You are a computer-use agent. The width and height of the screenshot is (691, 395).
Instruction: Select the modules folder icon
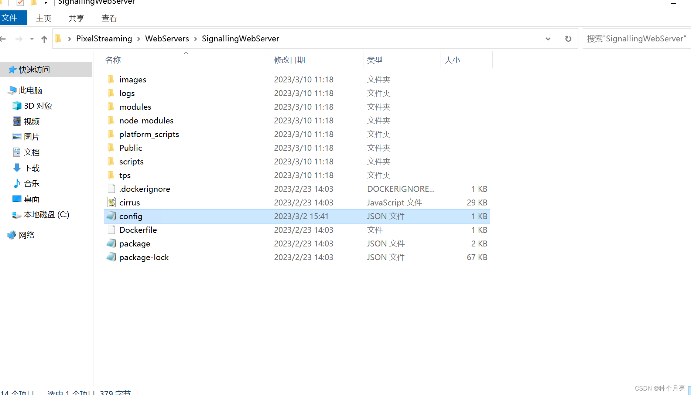click(x=111, y=106)
